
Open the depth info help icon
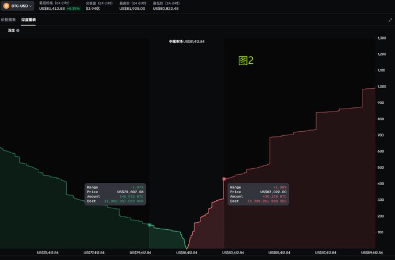point(18,30)
